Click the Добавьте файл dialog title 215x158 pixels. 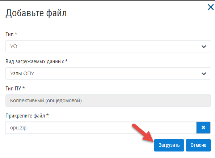point(36,13)
